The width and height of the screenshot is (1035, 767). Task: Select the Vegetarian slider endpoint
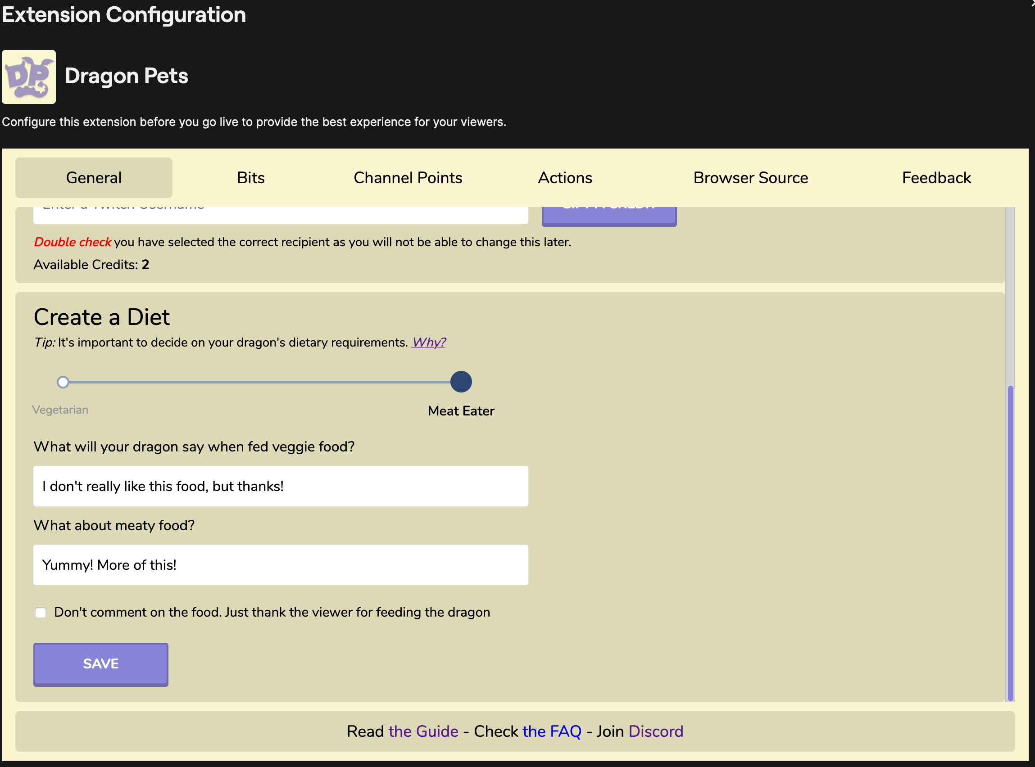click(63, 382)
